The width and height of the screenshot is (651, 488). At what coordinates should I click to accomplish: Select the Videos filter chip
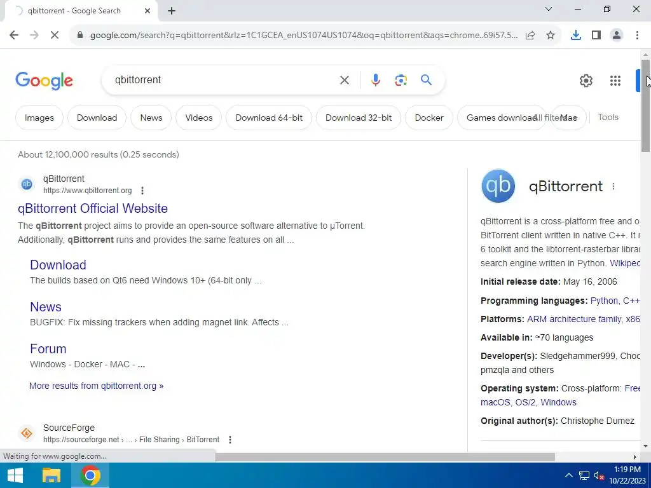pyautogui.click(x=199, y=118)
